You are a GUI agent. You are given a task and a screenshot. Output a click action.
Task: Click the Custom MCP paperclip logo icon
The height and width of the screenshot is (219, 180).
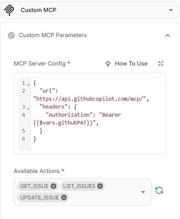click(x=9, y=10)
